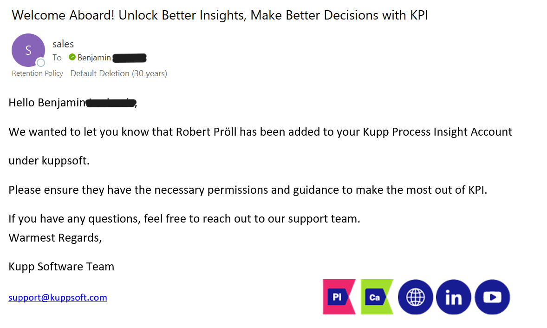The height and width of the screenshot is (328, 547).
Task: Open the pink PI Process Insight icon
Action: (339, 297)
